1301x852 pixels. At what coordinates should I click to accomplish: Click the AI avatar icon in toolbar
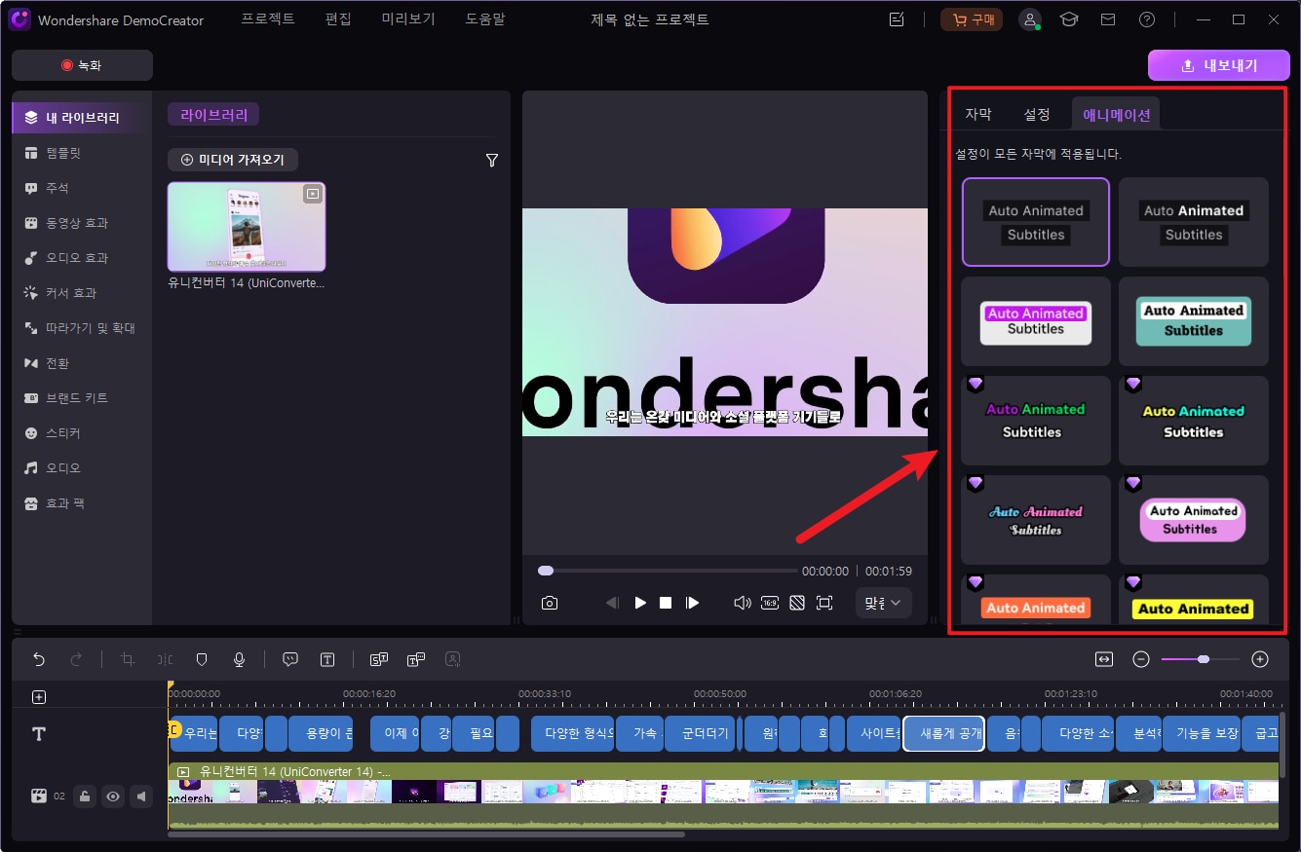(453, 659)
